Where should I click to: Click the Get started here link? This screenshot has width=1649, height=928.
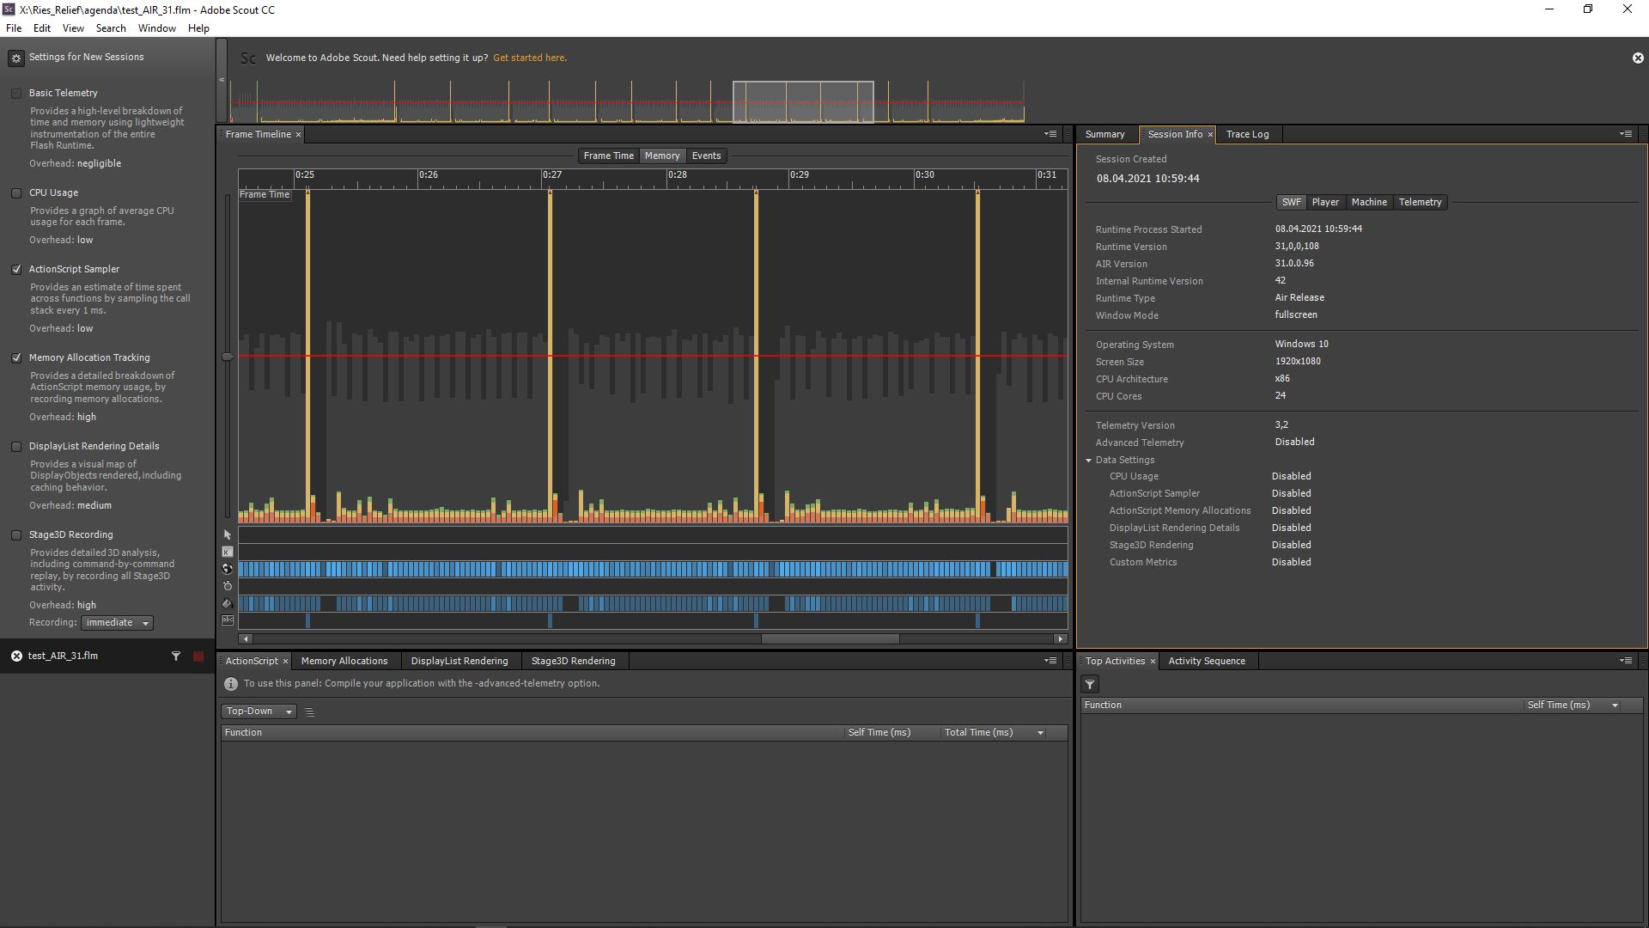[529, 58]
